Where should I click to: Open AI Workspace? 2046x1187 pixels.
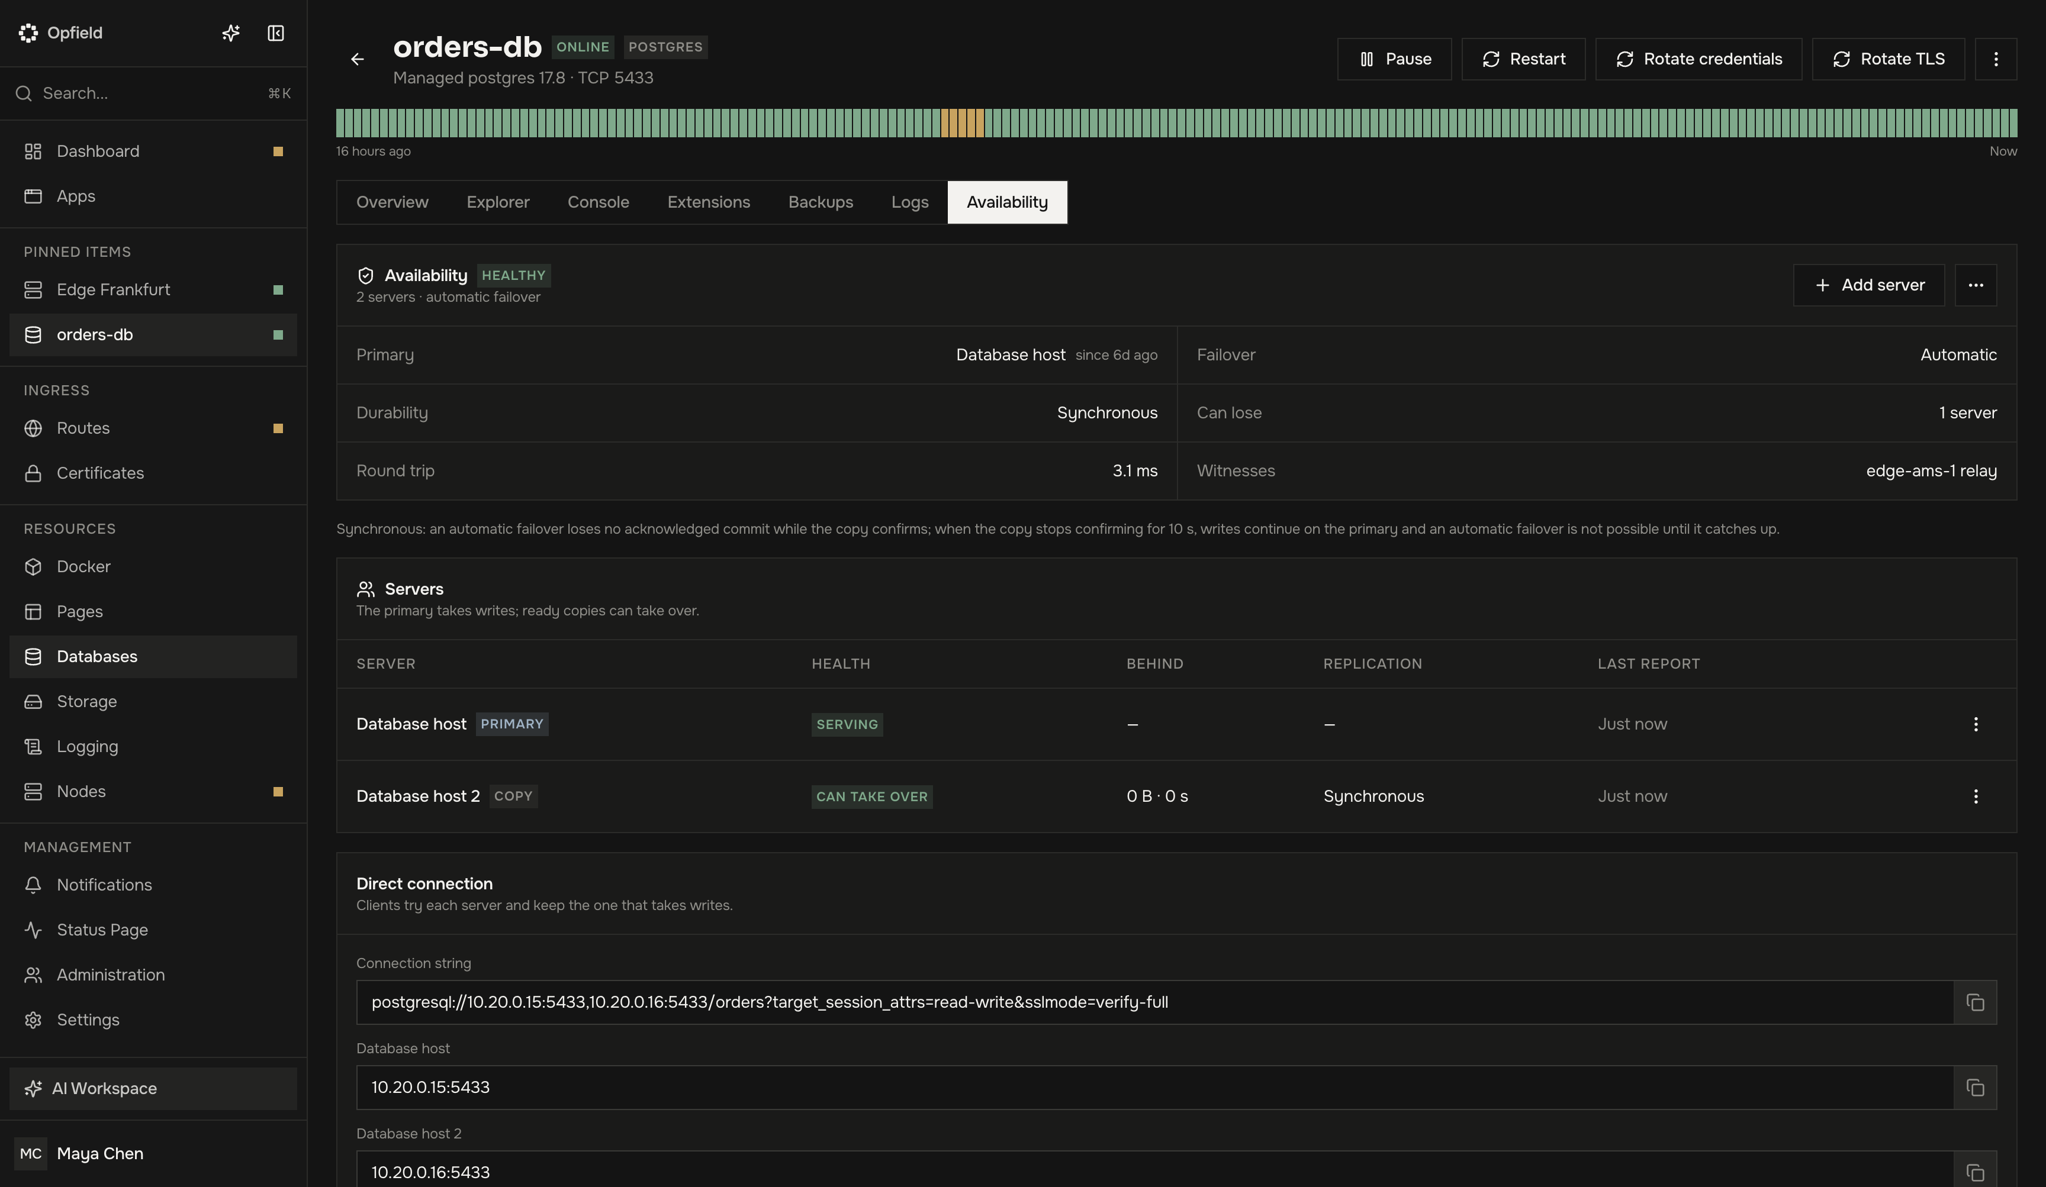pyautogui.click(x=153, y=1089)
